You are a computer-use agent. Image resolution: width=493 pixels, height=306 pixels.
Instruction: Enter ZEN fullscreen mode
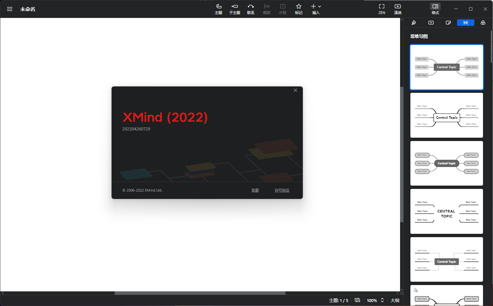click(382, 9)
